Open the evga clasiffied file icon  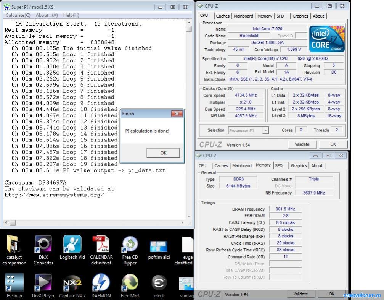click(x=184, y=250)
